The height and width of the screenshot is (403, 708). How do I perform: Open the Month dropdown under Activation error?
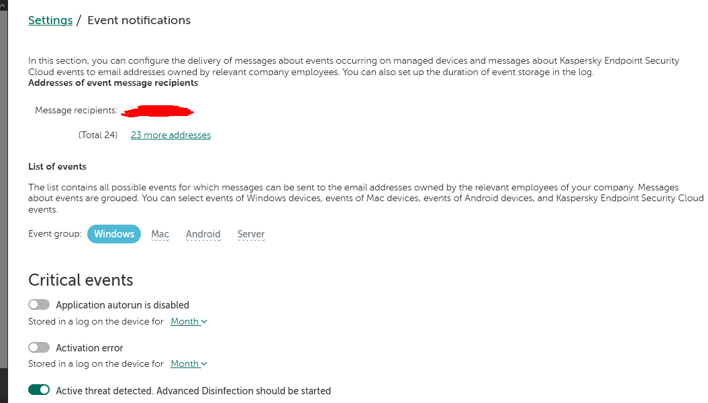pos(189,364)
